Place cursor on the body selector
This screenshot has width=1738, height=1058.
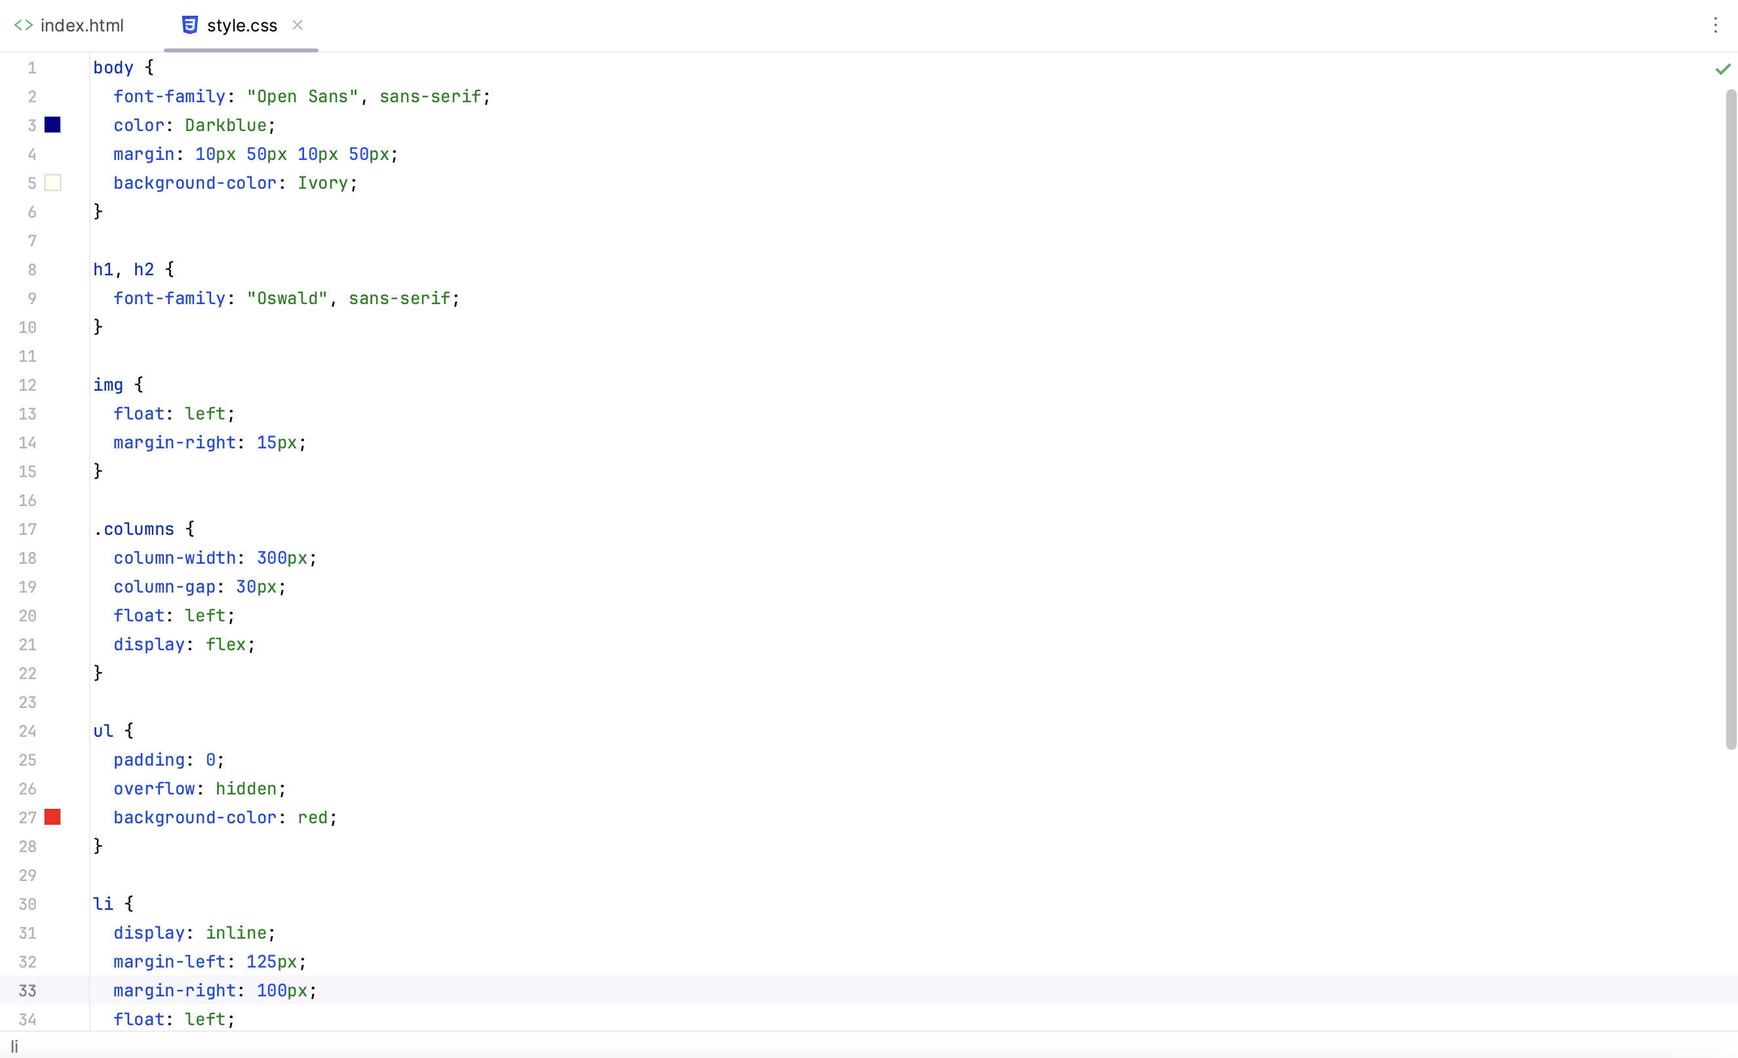point(113,68)
